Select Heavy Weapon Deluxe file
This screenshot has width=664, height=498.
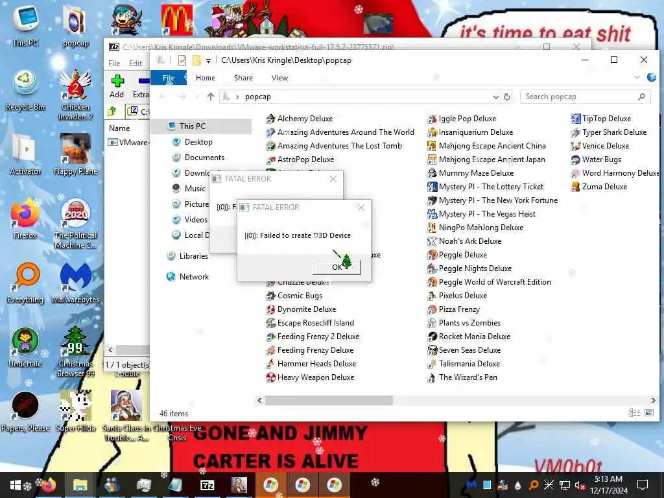click(309, 377)
